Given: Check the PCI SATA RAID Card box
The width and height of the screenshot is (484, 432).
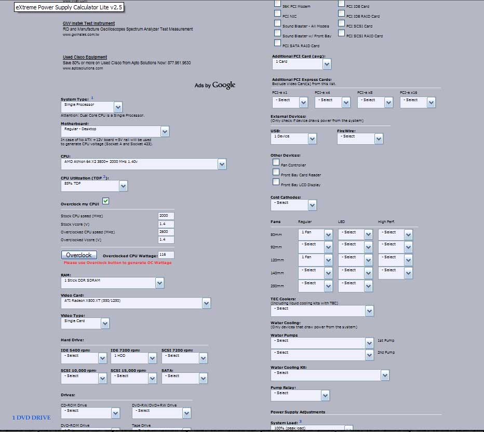Looking at the screenshot, I should click(x=278, y=43).
